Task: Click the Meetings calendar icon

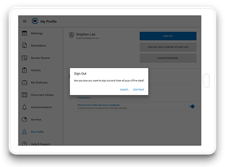Action: (x=25, y=33)
